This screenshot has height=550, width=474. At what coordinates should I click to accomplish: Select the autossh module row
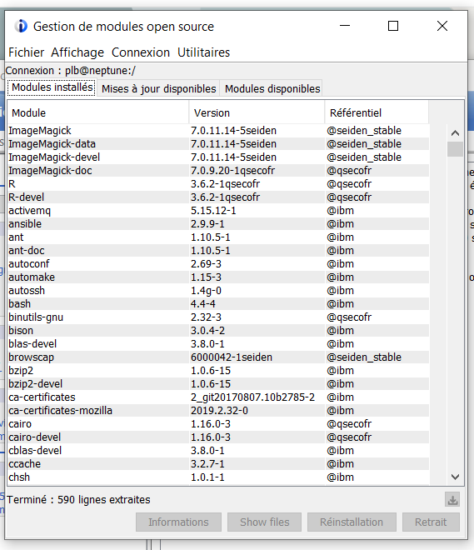pyautogui.click(x=218, y=291)
